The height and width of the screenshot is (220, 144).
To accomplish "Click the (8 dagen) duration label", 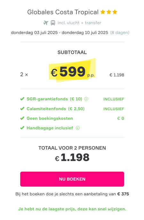I will coord(120,33).
